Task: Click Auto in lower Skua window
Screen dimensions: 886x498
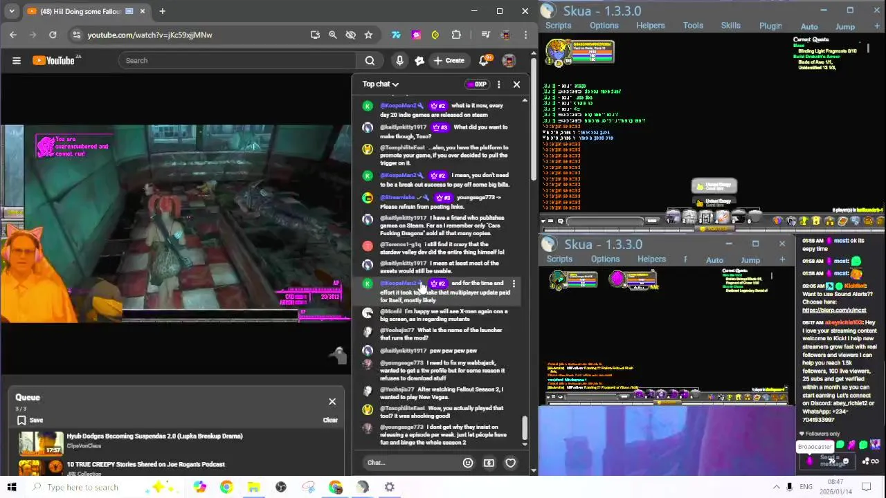Action: coord(714,260)
